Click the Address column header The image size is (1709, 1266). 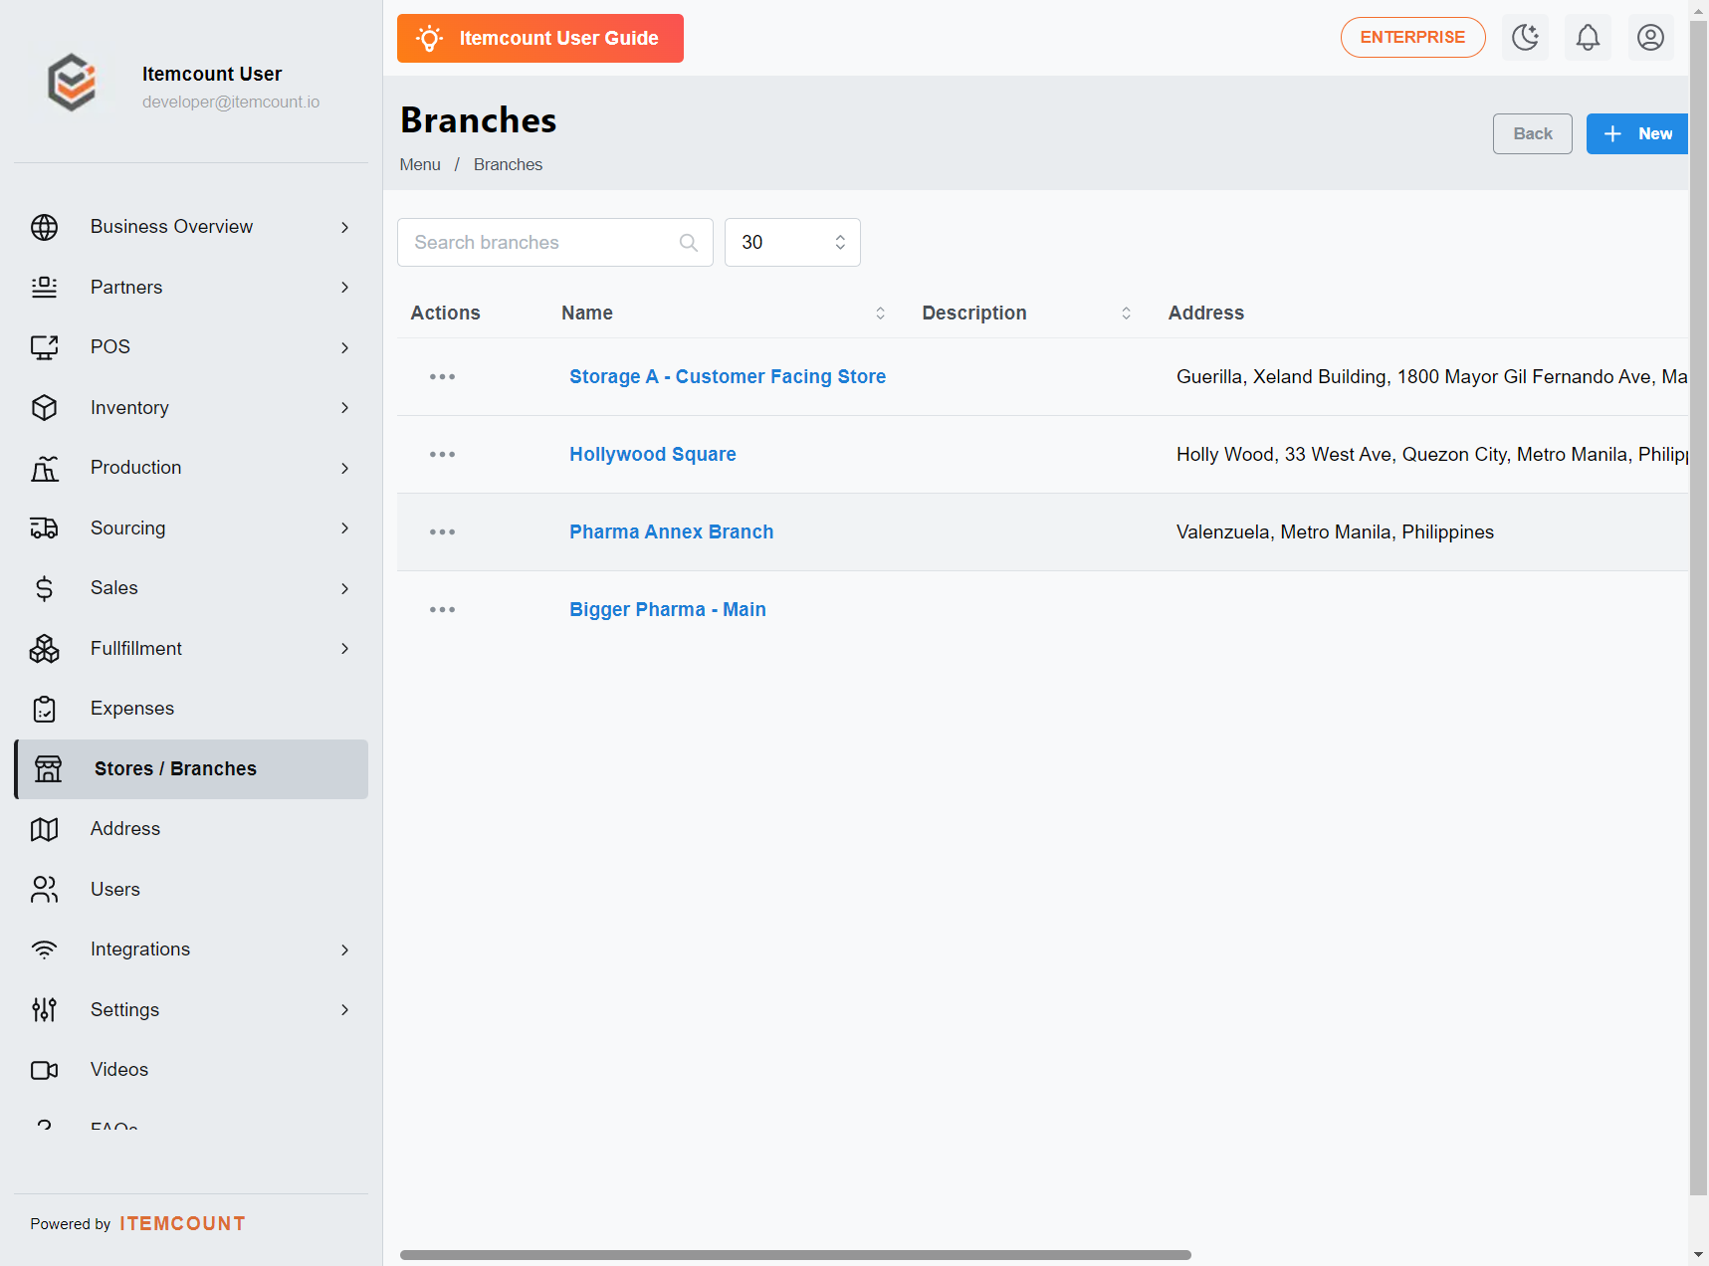1205,314
